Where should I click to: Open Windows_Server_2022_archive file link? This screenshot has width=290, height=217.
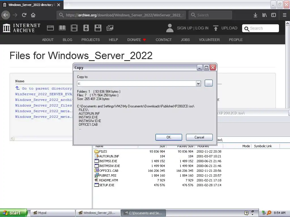pyautogui.click(x=44, y=100)
